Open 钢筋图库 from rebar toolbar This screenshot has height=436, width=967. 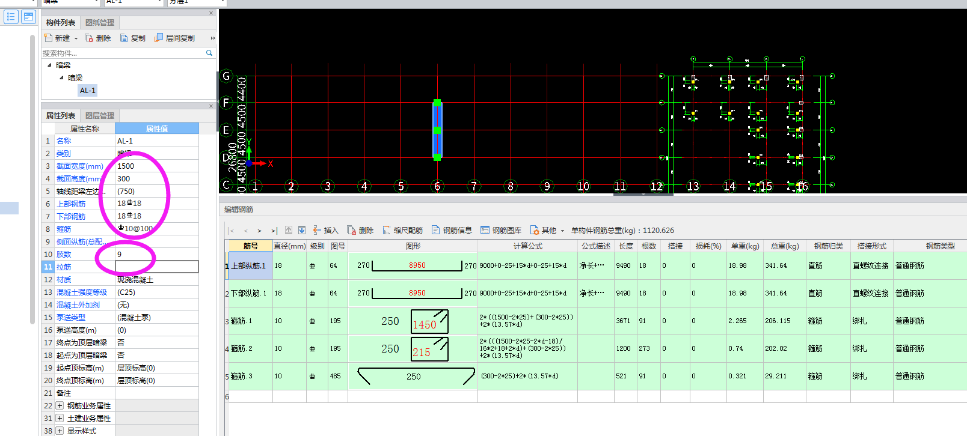(x=501, y=230)
